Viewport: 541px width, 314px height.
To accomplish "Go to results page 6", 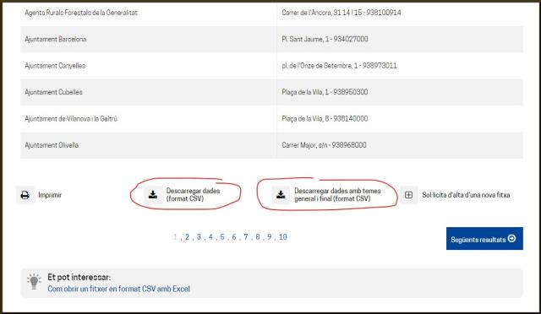I will tap(234, 237).
